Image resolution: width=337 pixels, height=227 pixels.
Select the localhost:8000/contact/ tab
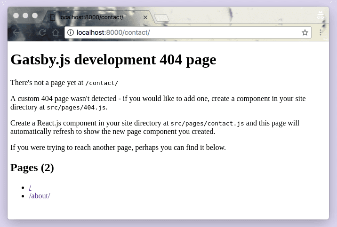[x=98, y=17]
